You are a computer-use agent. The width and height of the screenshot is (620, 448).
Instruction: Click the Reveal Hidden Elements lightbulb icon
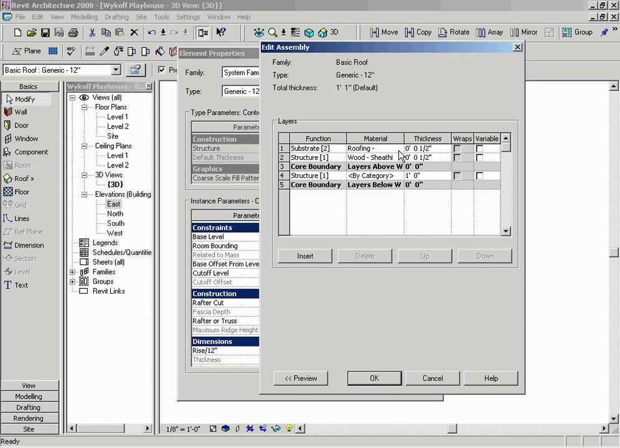click(x=289, y=428)
